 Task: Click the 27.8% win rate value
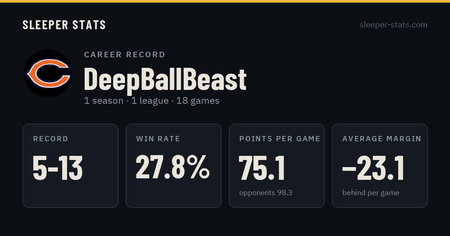coord(173,167)
